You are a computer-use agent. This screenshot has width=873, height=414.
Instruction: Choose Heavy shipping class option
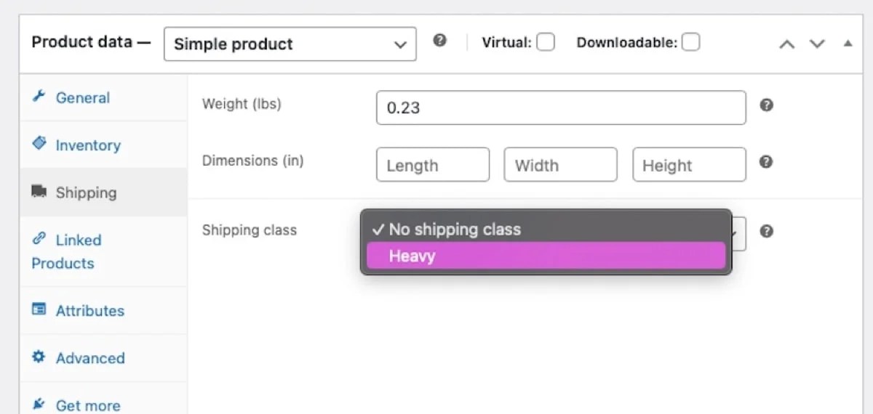546,256
